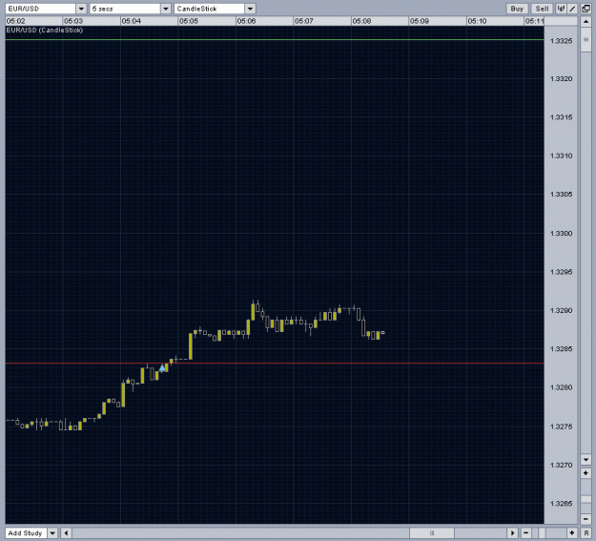
Task: Click the horizontal zoom slider handle
Action: tap(543, 533)
